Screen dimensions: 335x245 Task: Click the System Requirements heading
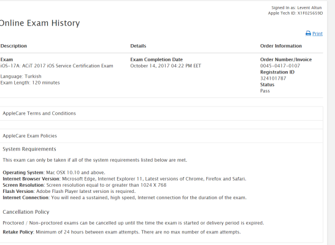point(29,149)
